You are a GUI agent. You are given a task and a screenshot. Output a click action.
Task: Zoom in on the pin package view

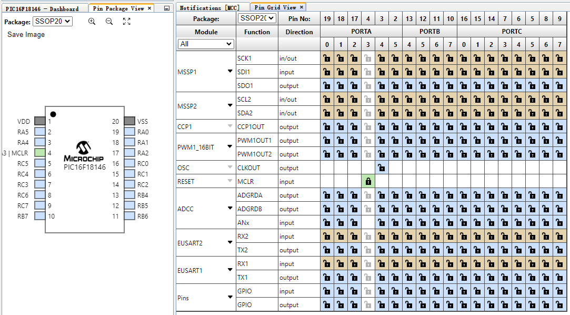(92, 22)
